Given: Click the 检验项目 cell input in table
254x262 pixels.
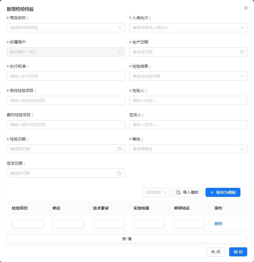Looking at the screenshot, I should pos(28,224).
